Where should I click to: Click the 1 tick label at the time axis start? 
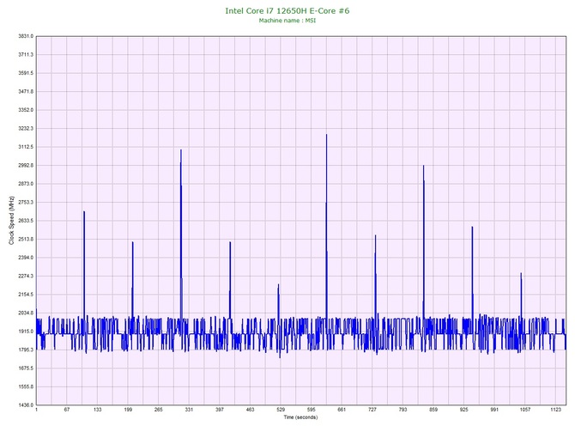point(36,411)
